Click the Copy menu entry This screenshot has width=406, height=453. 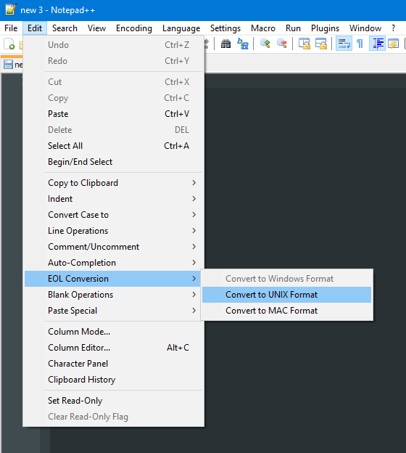coord(112,98)
